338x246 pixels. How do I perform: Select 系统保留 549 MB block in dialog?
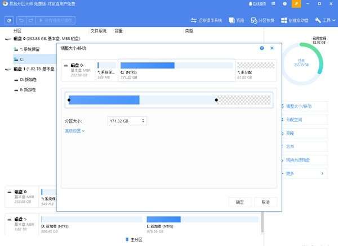click(106, 70)
